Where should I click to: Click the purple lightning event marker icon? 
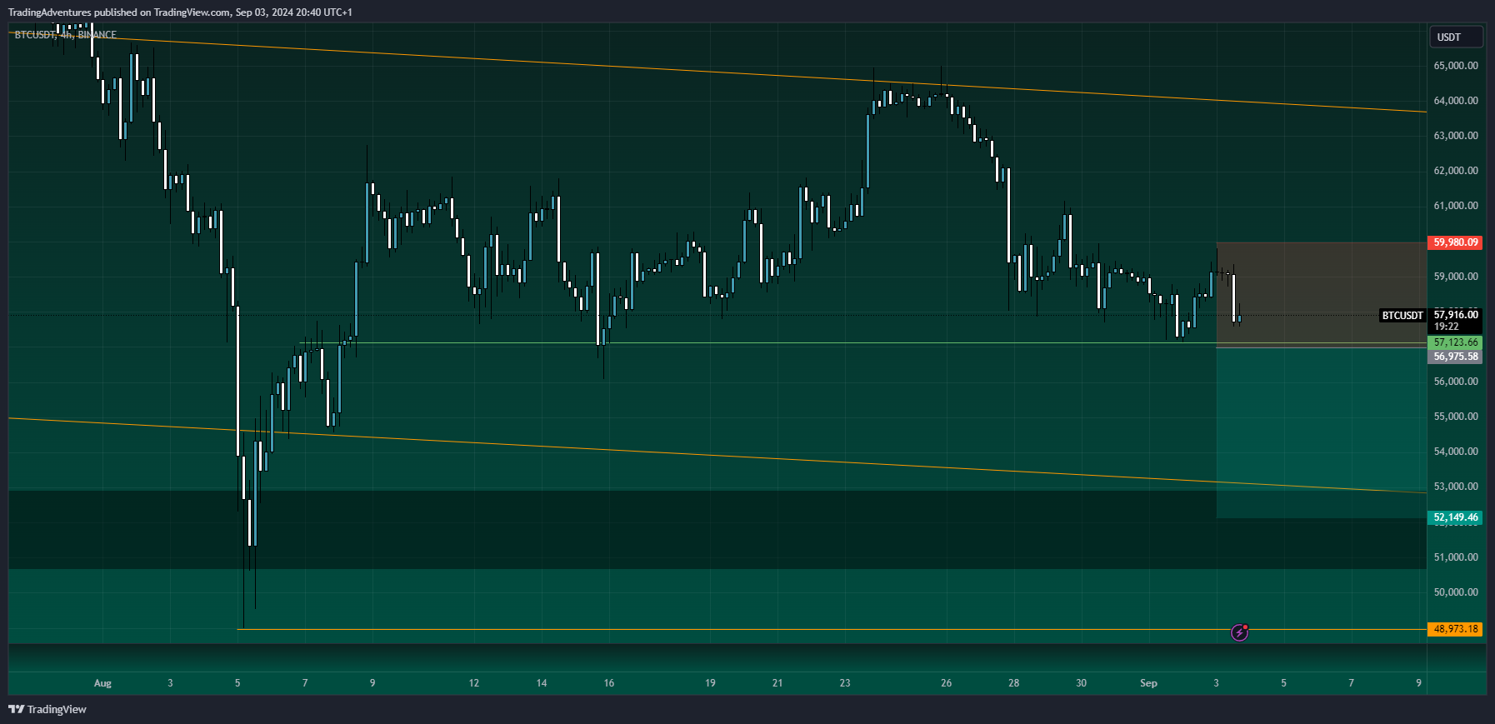pyautogui.click(x=1240, y=632)
